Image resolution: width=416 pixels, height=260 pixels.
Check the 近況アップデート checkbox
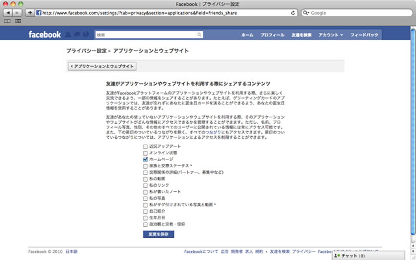coord(145,147)
